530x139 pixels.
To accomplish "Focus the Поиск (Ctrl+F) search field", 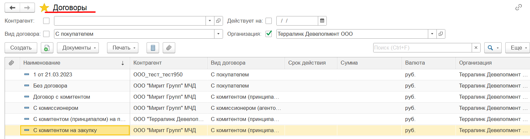I will 423,48.
